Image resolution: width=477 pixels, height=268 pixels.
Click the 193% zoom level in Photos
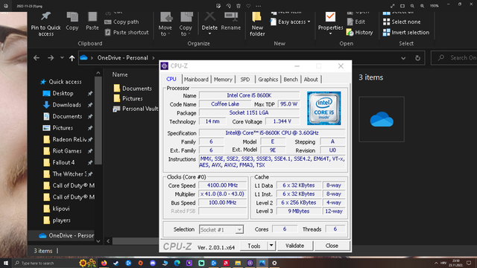pyautogui.click(x=435, y=6)
